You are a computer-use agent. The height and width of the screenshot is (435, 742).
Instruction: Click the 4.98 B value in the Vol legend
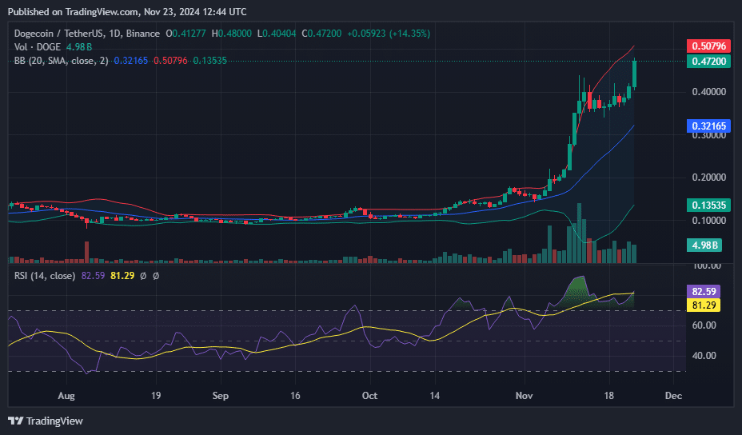tap(79, 47)
